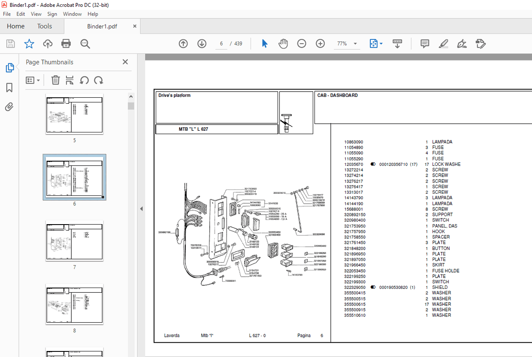Open the page display options dropdown
The image size is (532, 357).
point(375,43)
